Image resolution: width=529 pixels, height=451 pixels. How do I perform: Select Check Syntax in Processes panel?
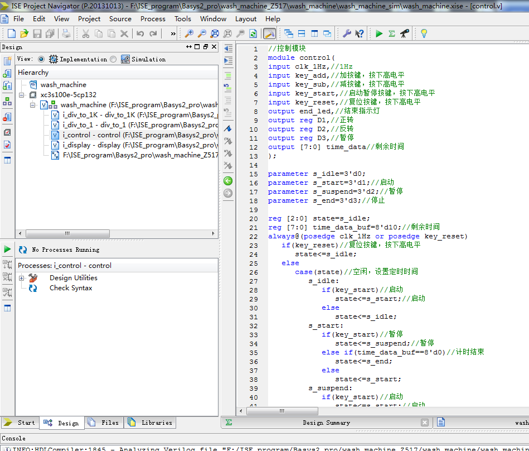(x=70, y=288)
